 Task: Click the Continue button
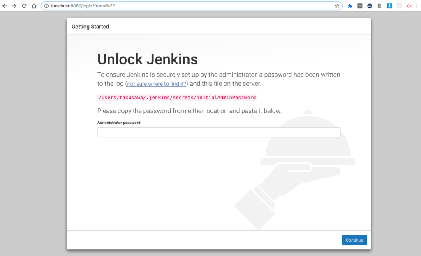pos(354,240)
